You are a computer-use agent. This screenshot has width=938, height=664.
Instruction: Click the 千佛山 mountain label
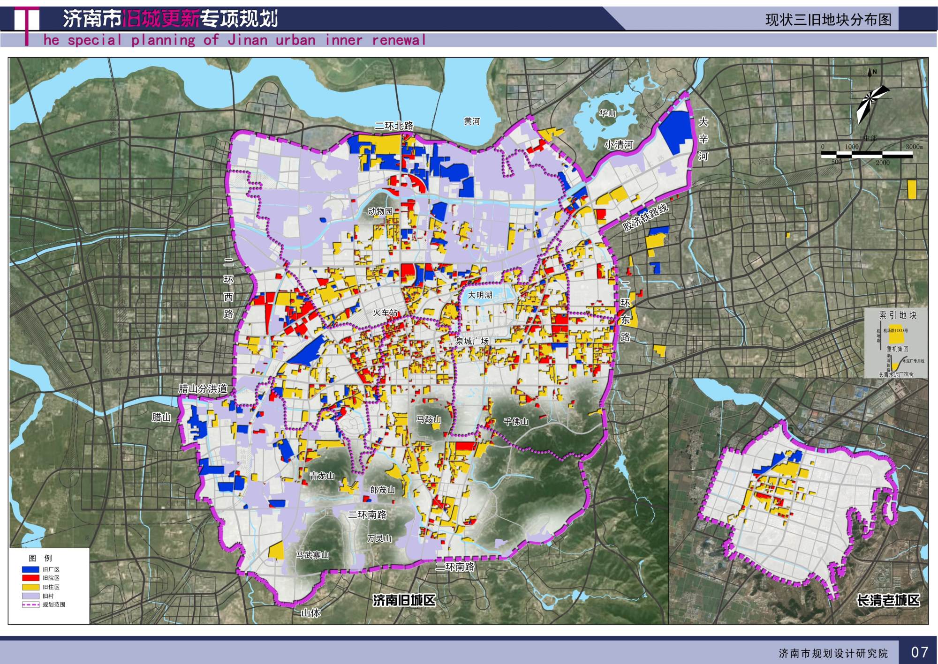[516, 422]
